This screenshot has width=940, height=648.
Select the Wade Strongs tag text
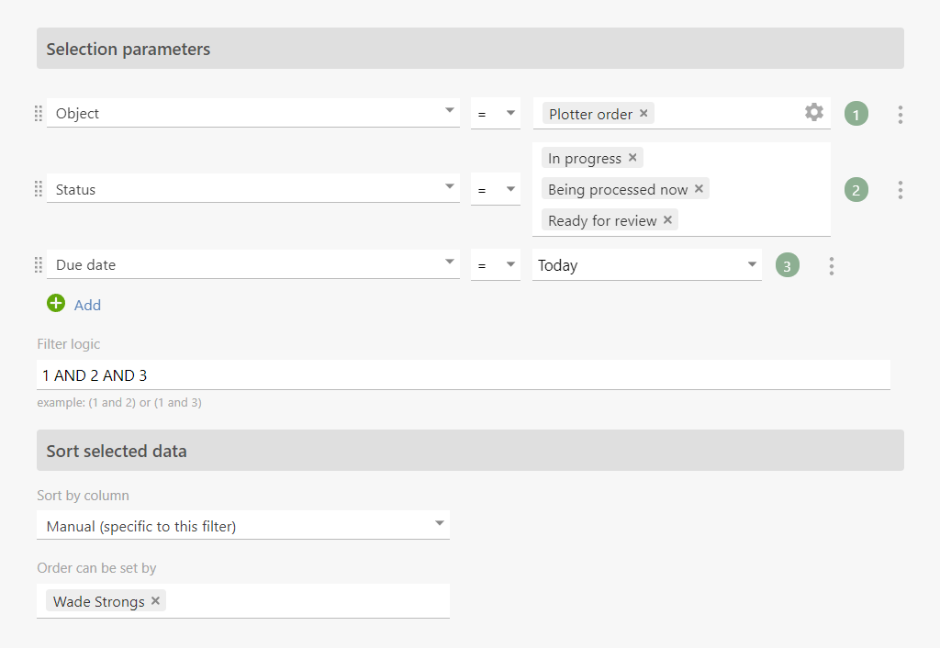click(x=99, y=601)
